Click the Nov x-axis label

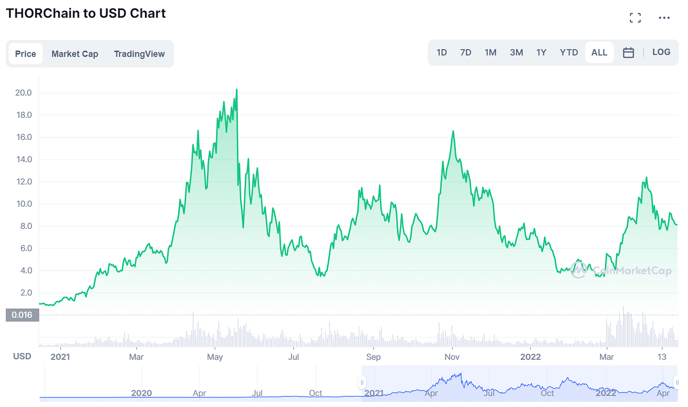[452, 356]
